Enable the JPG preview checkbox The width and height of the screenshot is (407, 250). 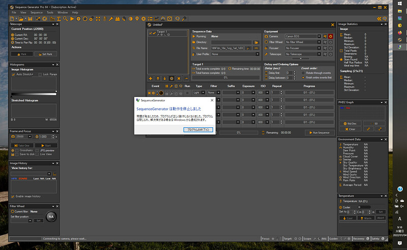coord(37,151)
